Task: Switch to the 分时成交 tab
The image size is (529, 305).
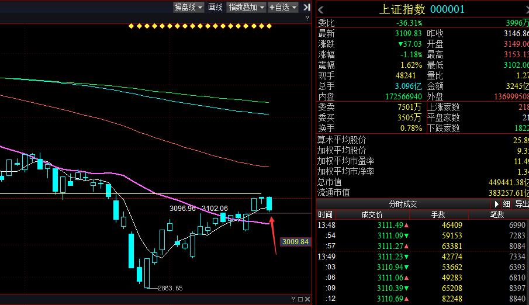Action: pyautogui.click(x=403, y=204)
